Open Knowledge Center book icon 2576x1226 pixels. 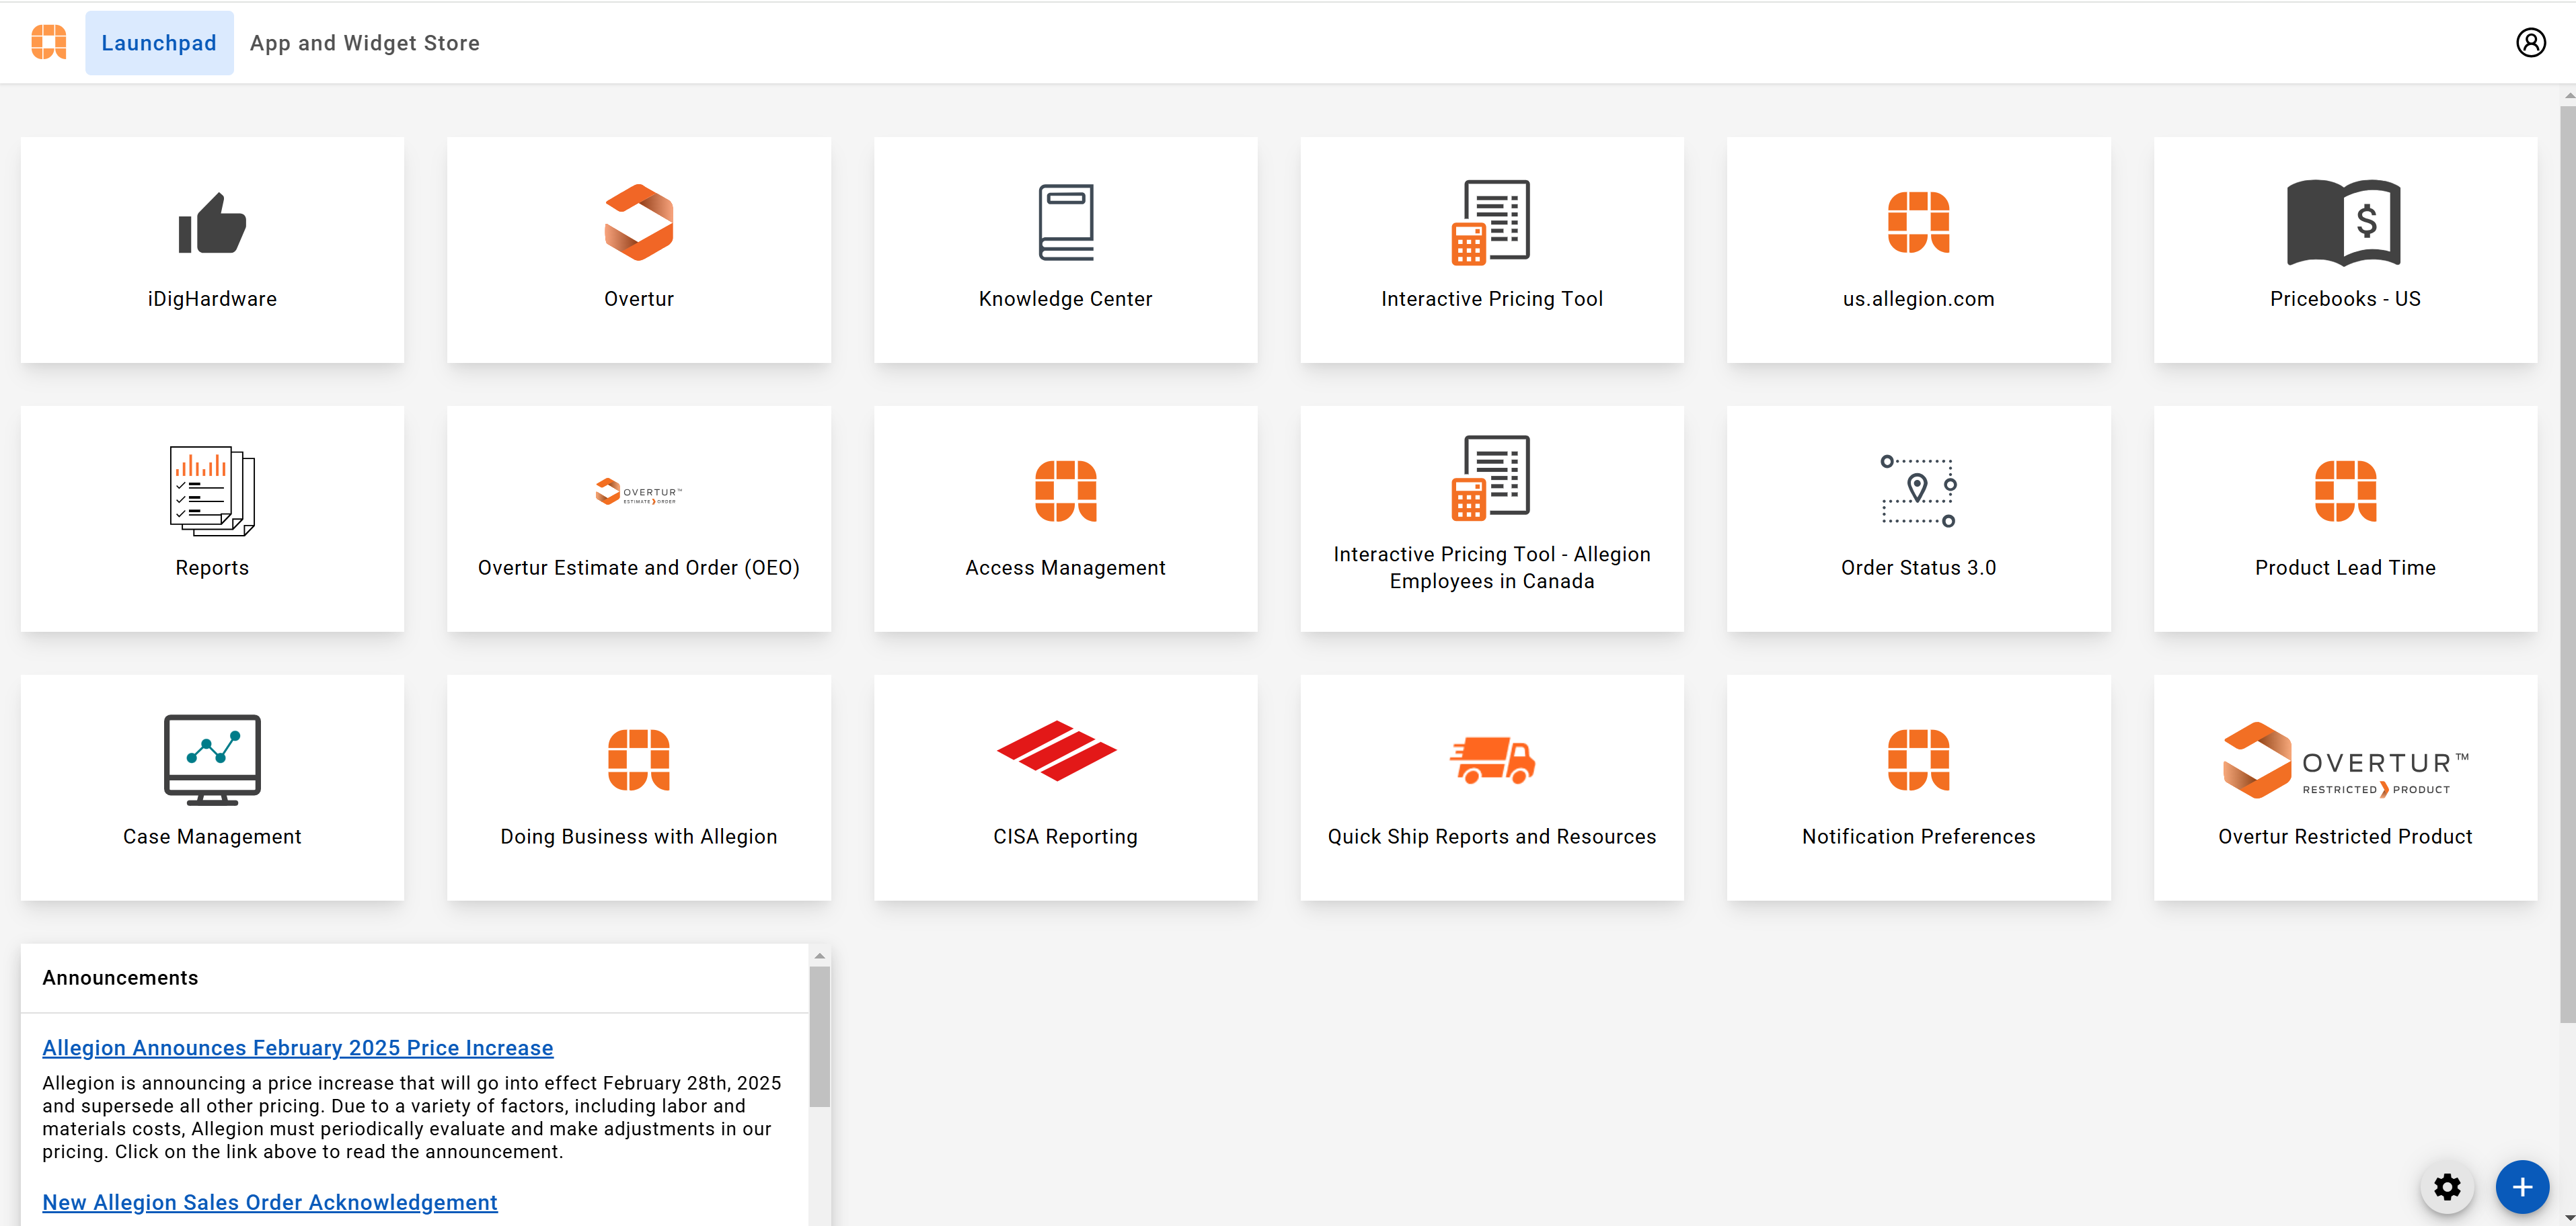pos(1065,223)
